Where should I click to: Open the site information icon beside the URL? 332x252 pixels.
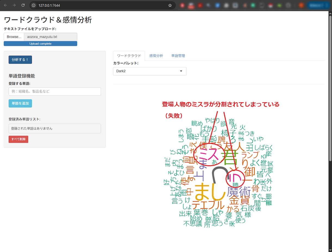click(x=34, y=5)
